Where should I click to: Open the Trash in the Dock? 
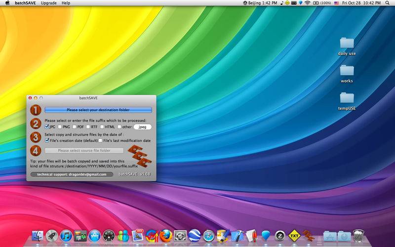(x=358, y=236)
